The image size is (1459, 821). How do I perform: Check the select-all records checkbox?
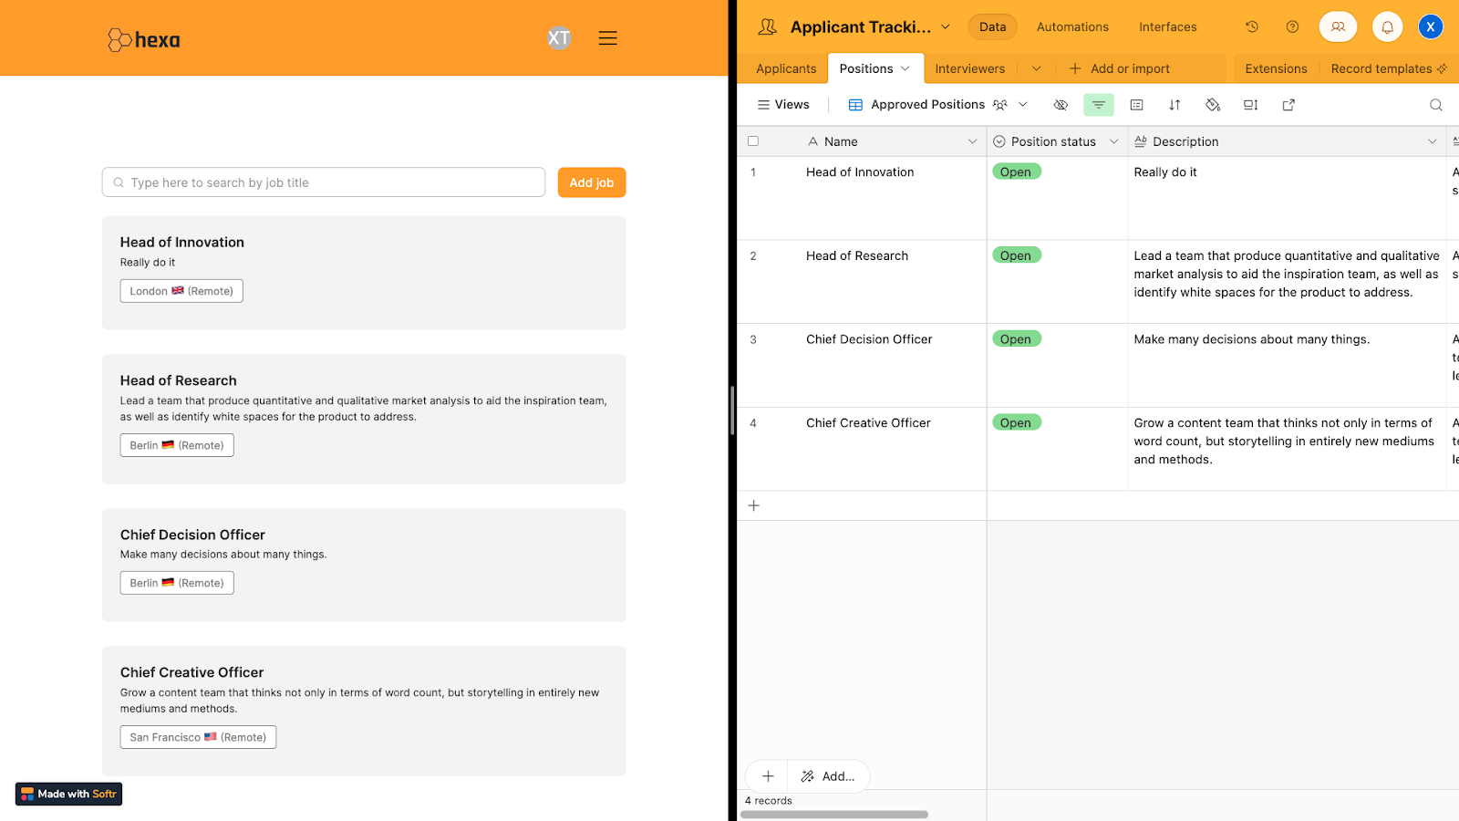753,141
